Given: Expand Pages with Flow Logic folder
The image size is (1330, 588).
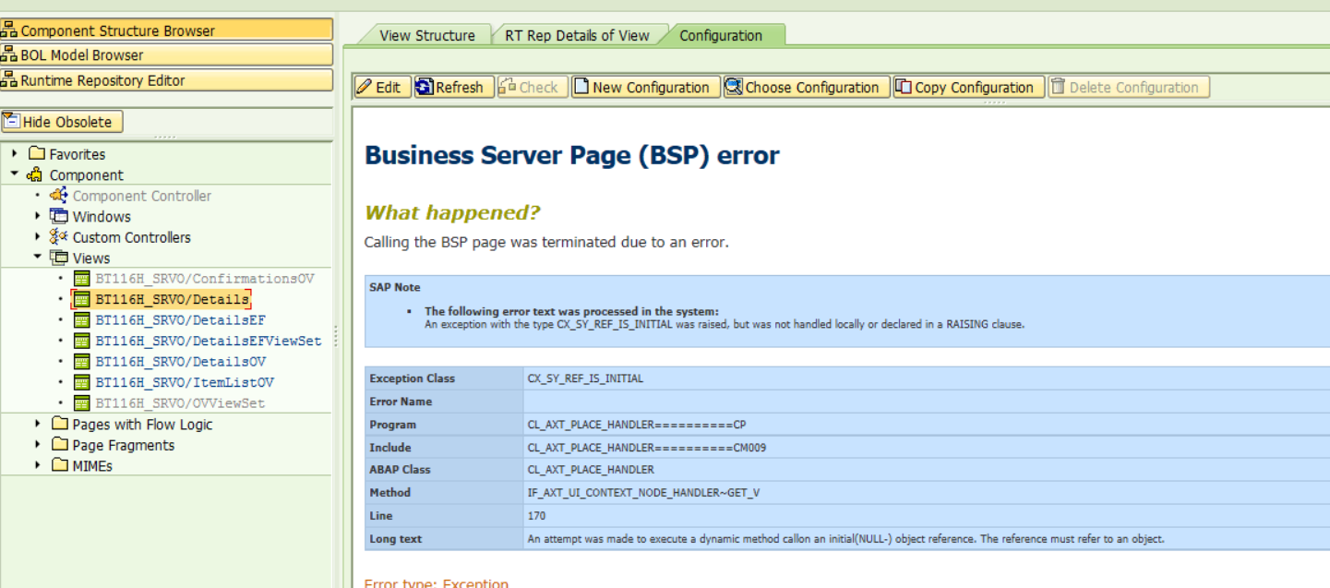Looking at the screenshot, I should coord(38,424).
